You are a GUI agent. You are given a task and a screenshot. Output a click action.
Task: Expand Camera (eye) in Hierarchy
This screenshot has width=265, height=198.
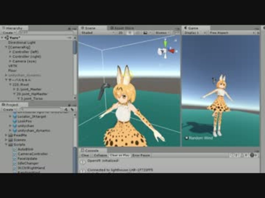(10, 61)
